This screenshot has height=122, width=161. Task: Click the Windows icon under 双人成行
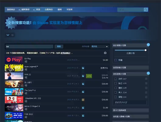tap(26, 85)
